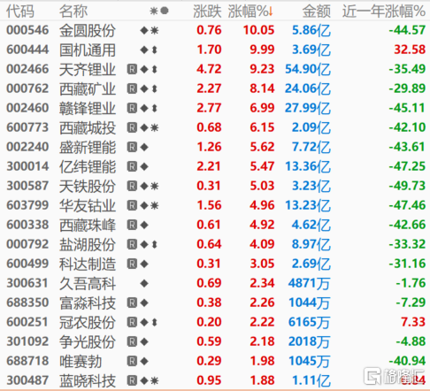Click the 6165万 amount cell
The image size is (430, 391).
click(309, 322)
